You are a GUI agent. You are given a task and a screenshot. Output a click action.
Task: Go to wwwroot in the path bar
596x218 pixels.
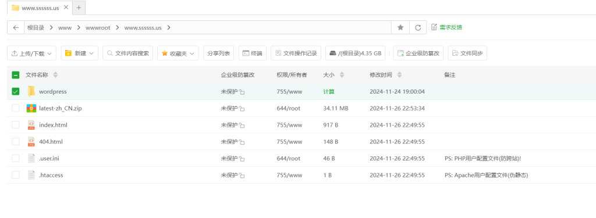coord(98,27)
